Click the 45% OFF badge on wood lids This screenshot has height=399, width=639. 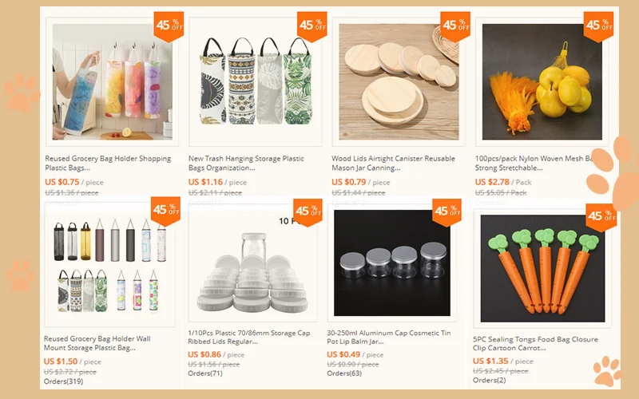pyautogui.click(x=455, y=26)
